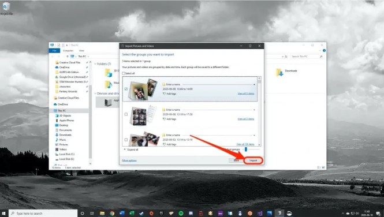
Task: Open the View all 18 items link
Action: pos(245,144)
